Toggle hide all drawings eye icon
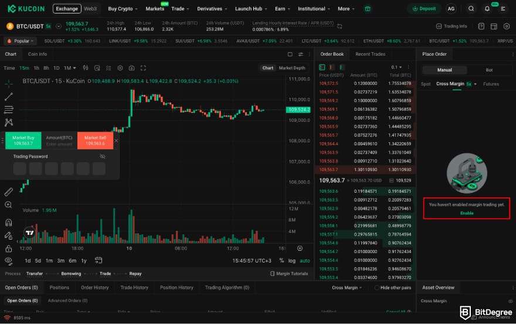The width and height of the screenshot is (516, 324). pos(9,261)
